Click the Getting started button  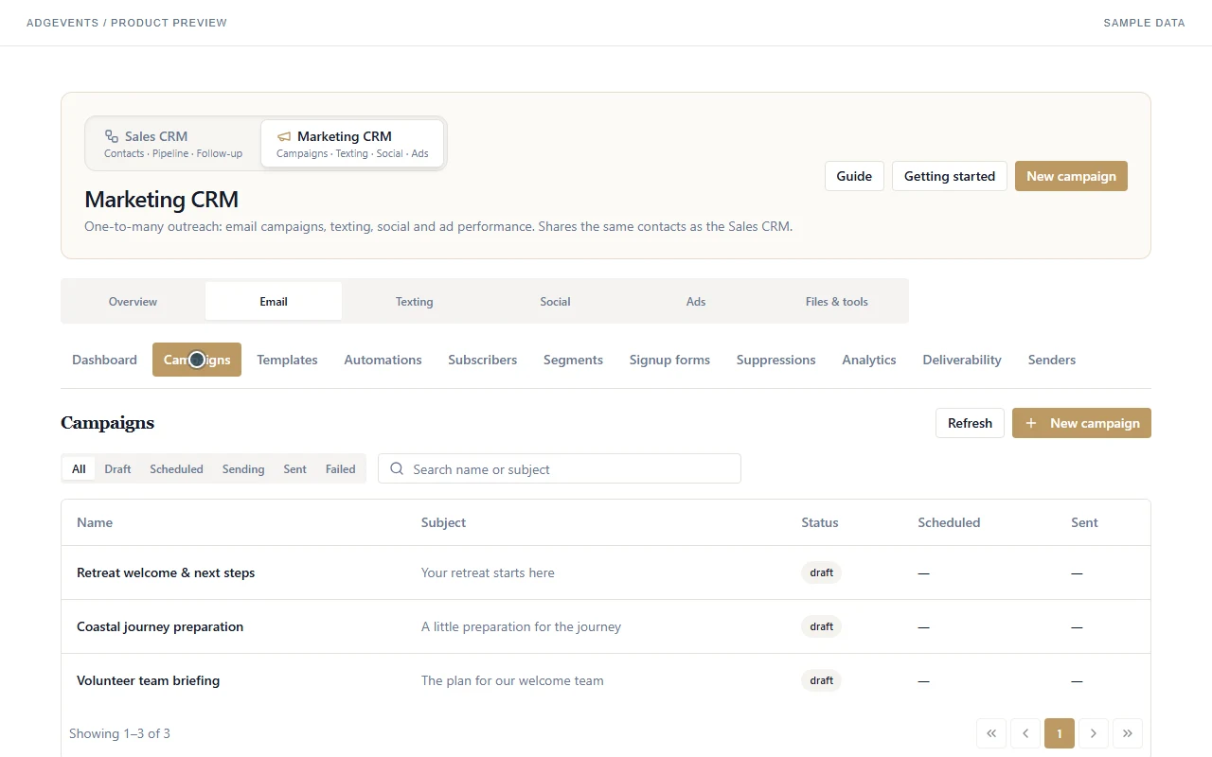pyautogui.click(x=949, y=176)
